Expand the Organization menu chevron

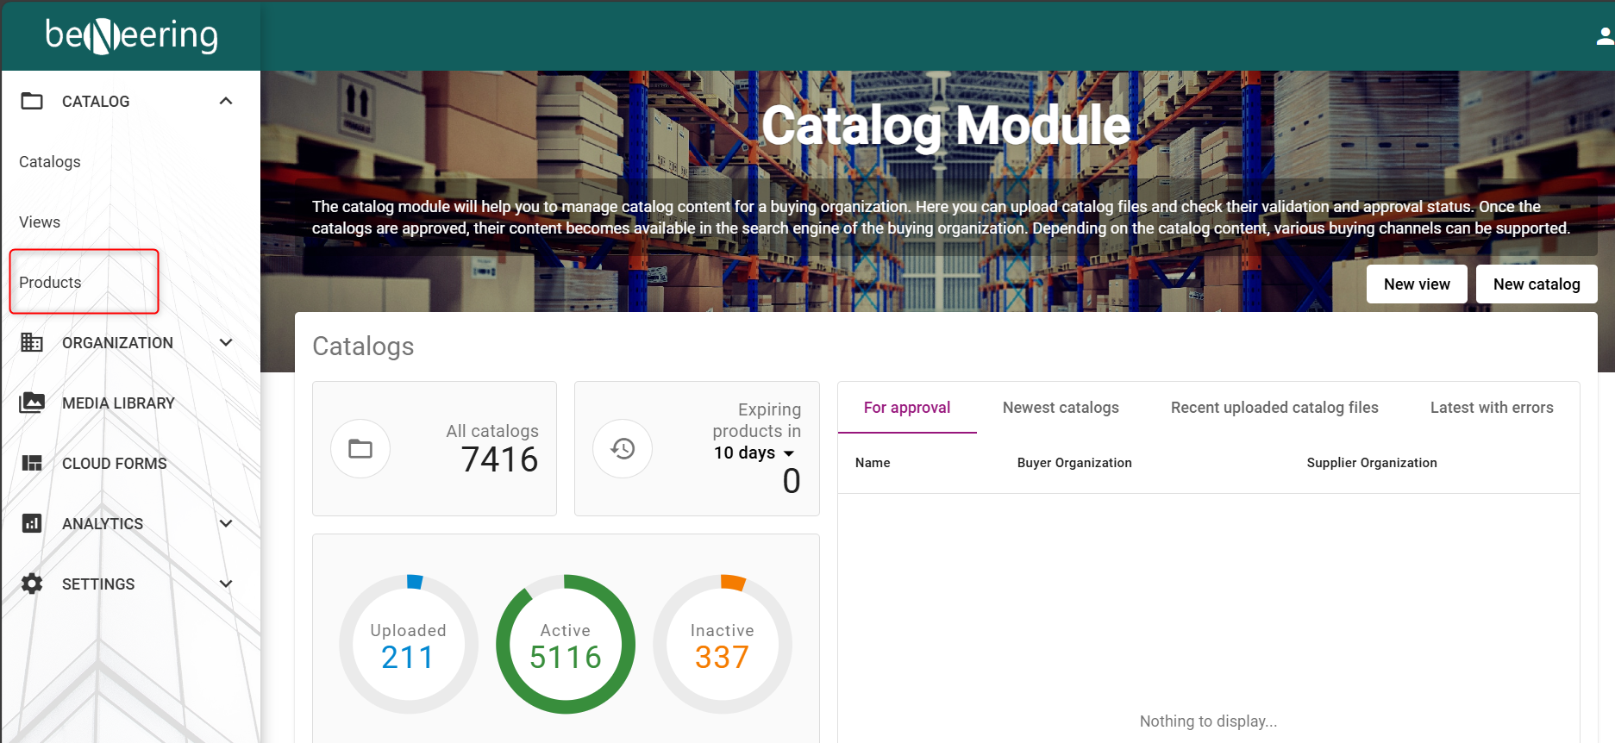pyautogui.click(x=226, y=342)
